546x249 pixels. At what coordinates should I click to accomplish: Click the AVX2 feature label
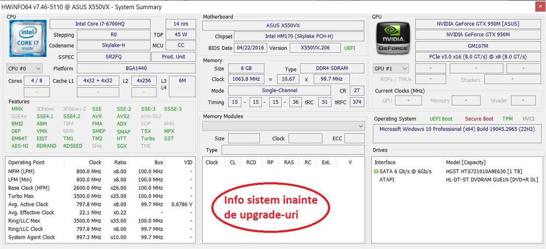(x=123, y=116)
